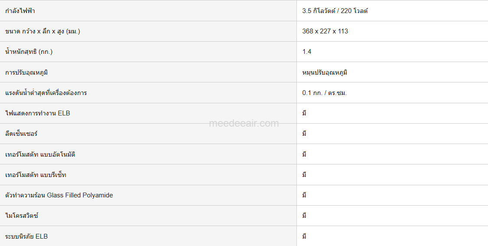488x246 pixels.
Task: Click the Glass Filled Polyamide heater label
Action: pos(59,195)
